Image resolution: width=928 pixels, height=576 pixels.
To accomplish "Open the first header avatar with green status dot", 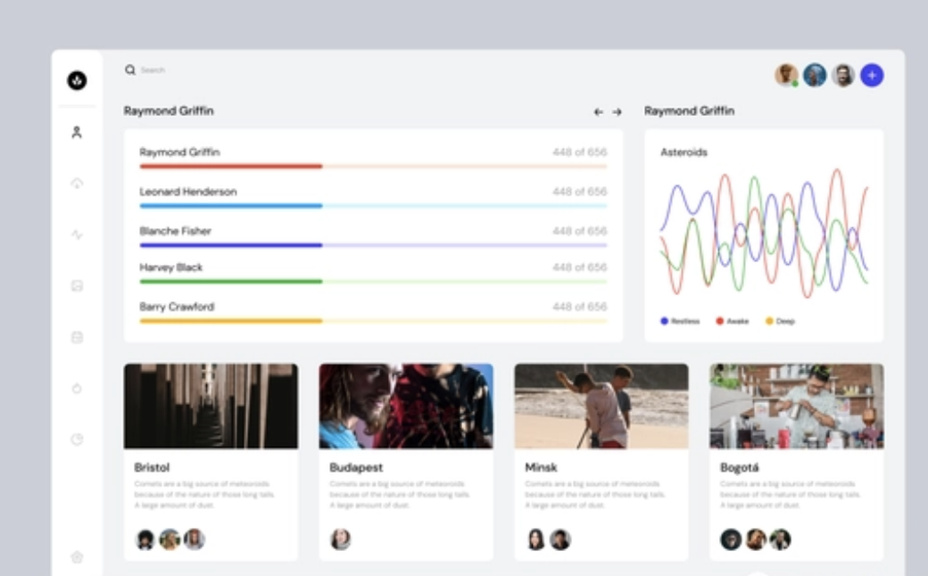I will point(786,75).
